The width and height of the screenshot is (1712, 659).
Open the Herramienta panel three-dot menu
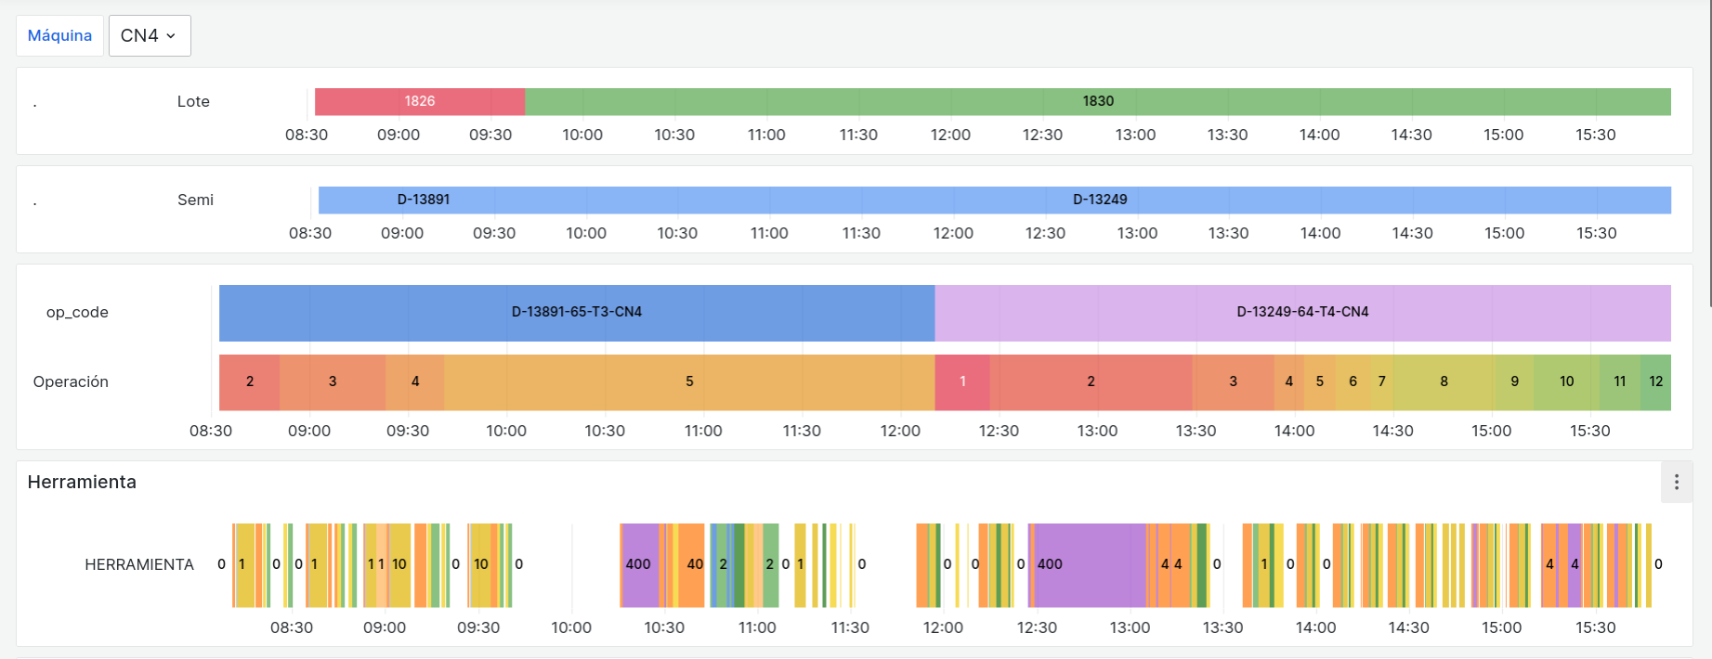coord(1676,482)
